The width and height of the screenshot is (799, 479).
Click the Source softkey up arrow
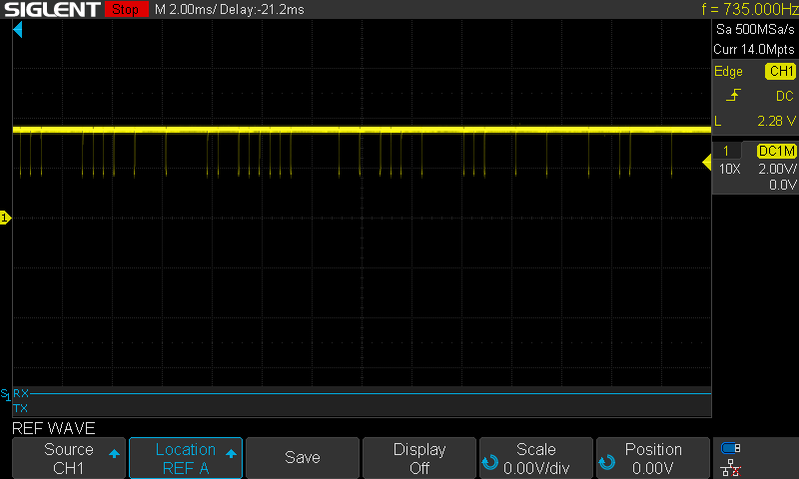click(114, 453)
